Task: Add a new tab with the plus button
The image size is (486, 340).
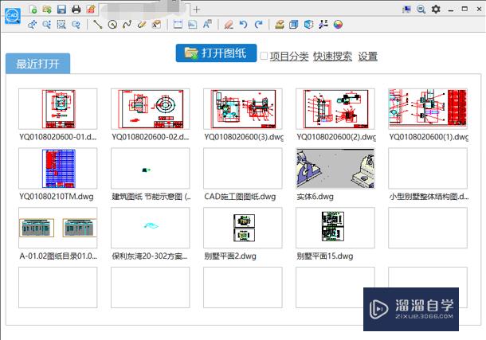Action: (196, 10)
